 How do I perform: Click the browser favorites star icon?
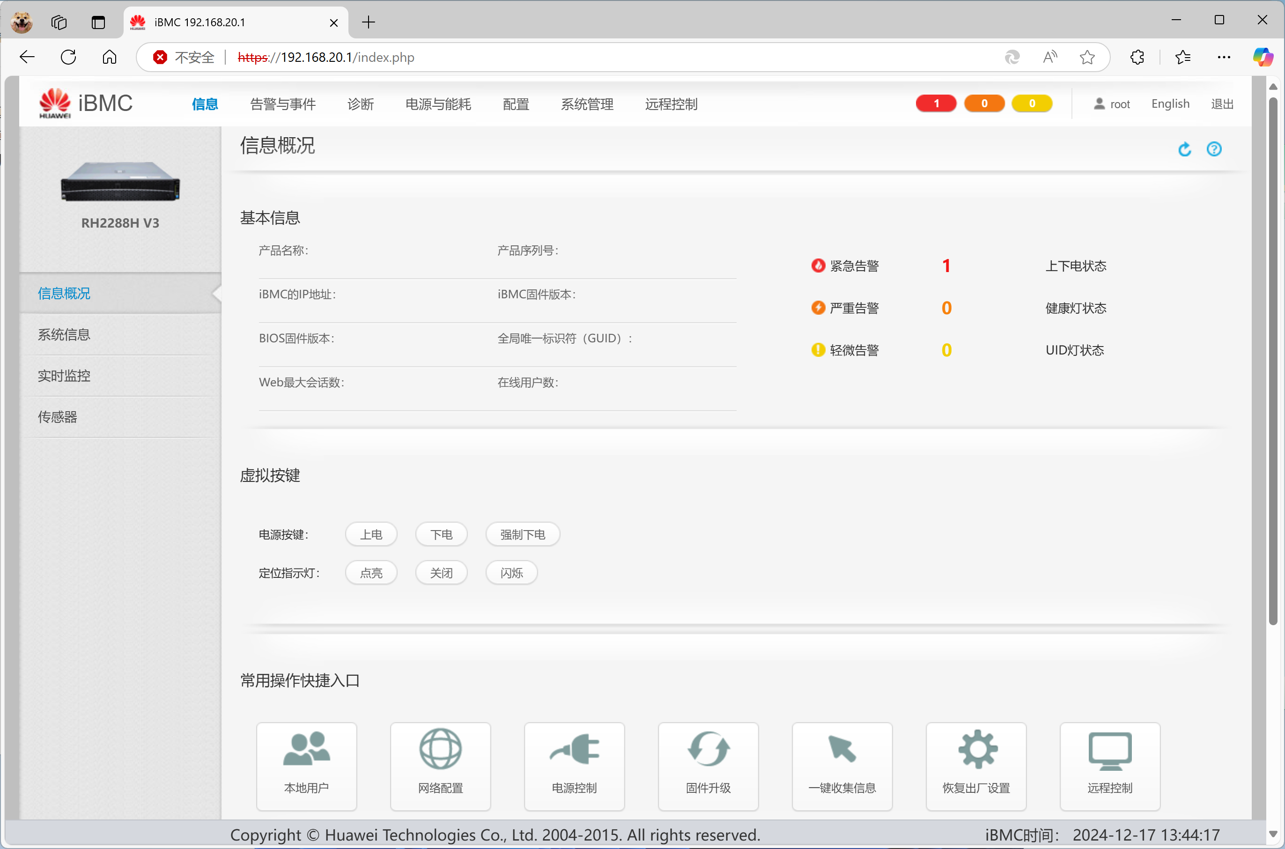tap(1087, 57)
